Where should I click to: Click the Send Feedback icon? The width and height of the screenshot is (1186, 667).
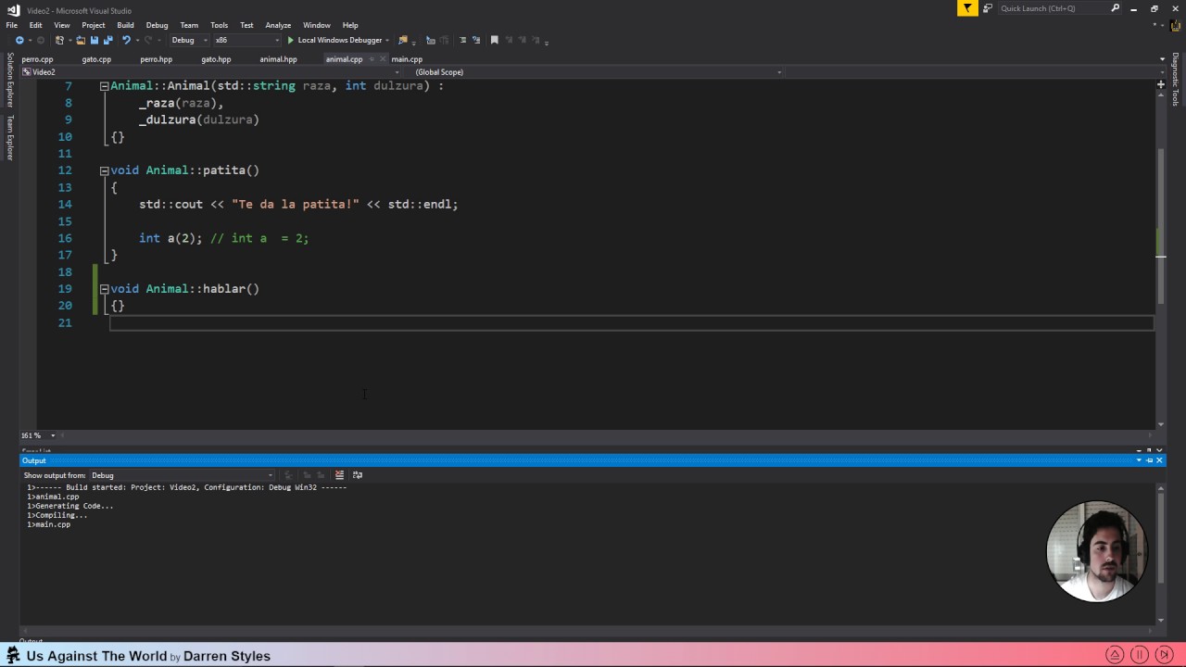[988, 8]
